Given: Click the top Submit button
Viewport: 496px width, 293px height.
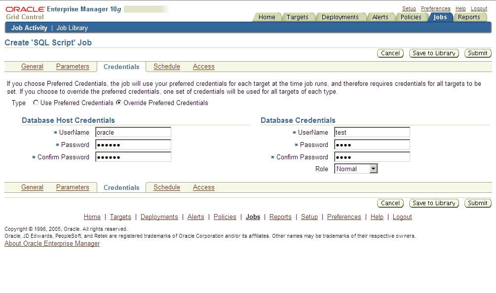Looking at the screenshot, I should pos(478,53).
